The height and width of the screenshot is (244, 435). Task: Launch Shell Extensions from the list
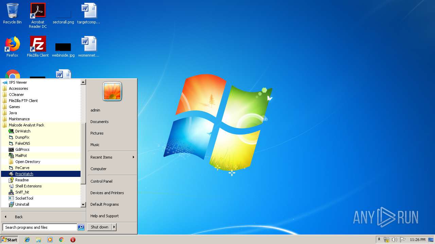pos(41,186)
